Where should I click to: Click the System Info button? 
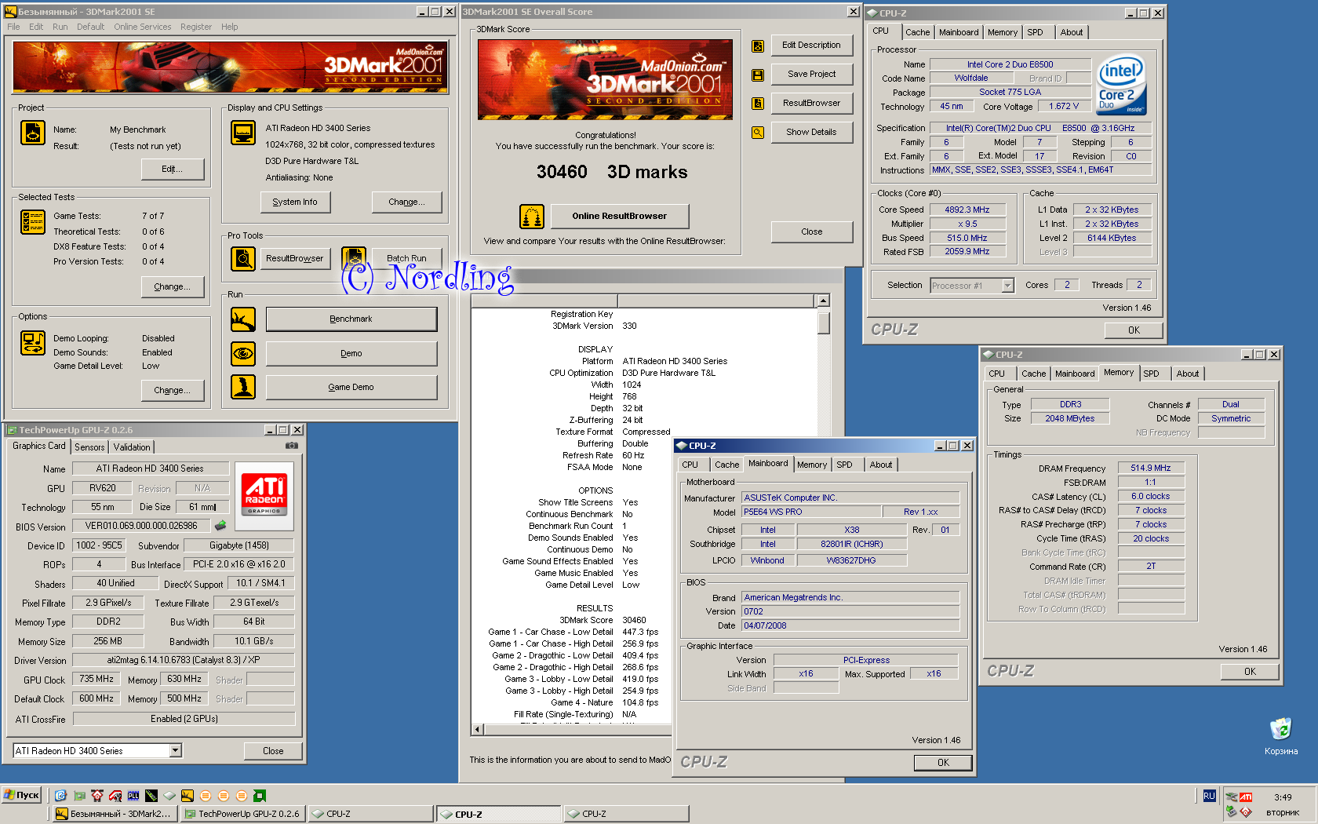(295, 202)
